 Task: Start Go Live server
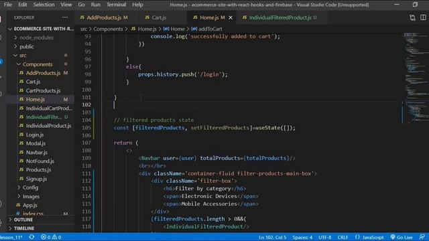[402, 237]
